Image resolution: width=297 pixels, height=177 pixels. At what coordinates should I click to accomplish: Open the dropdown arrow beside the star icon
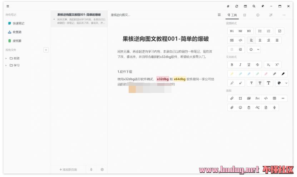tap(258, 49)
